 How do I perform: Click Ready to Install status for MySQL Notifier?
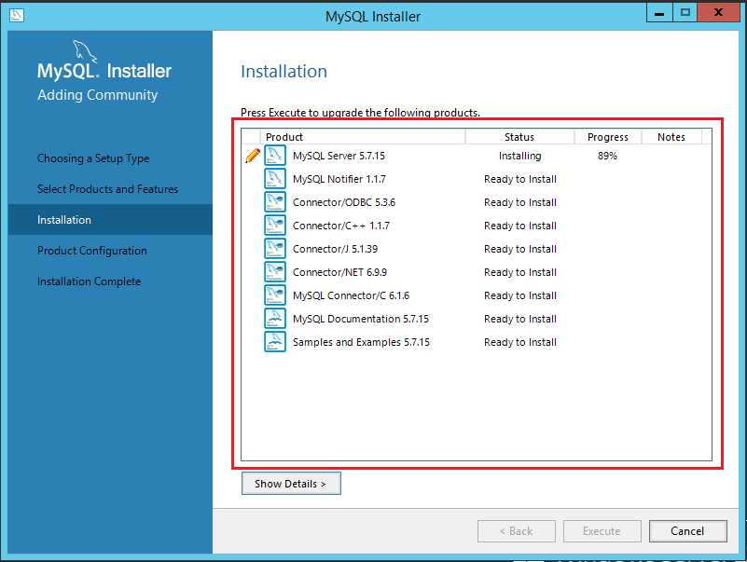(x=520, y=179)
